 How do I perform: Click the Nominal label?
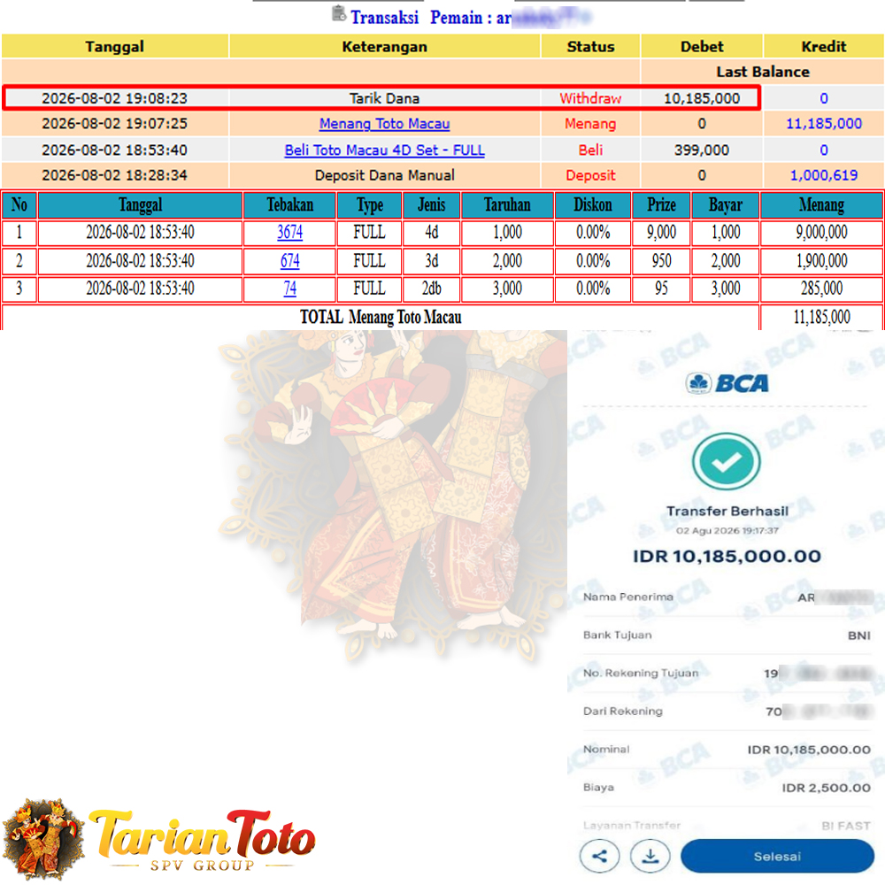click(606, 749)
